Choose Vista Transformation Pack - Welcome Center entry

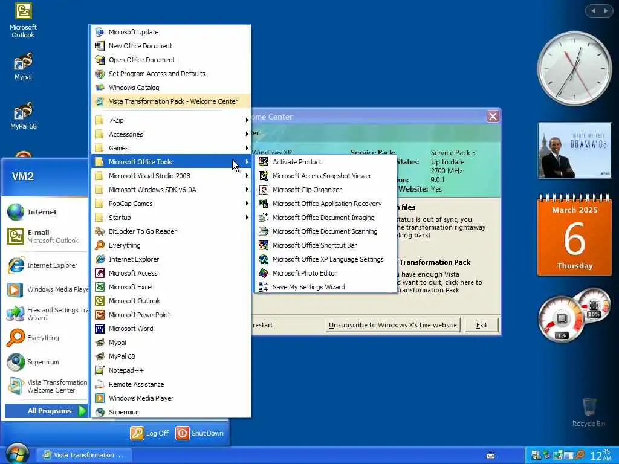pyautogui.click(x=171, y=101)
